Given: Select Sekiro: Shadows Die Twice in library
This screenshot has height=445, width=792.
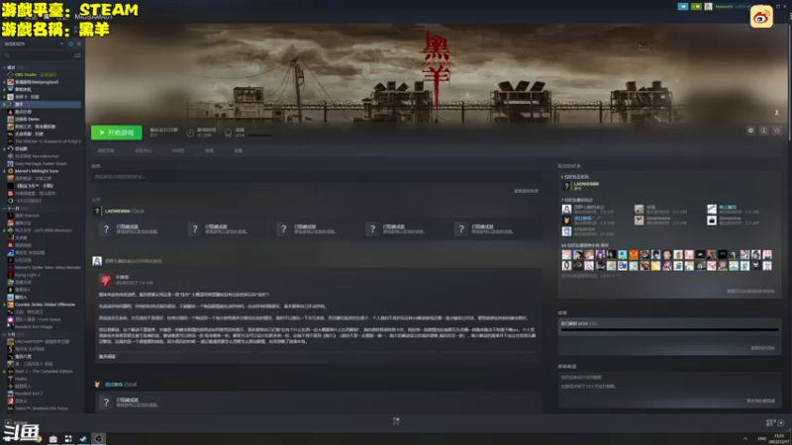Looking at the screenshot, I should (x=41, y=408).
